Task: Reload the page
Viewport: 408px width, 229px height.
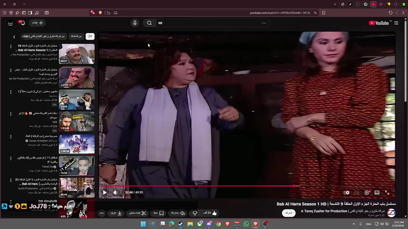Action: click(x=390, y=13)
